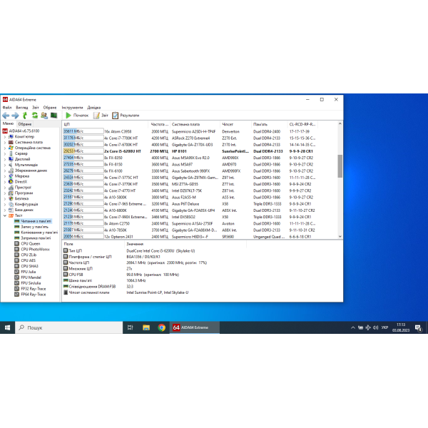Open the Звіт menu in the menu bar
The width and height of the screenshot is (428, 428).
click(x=36, y=108)
